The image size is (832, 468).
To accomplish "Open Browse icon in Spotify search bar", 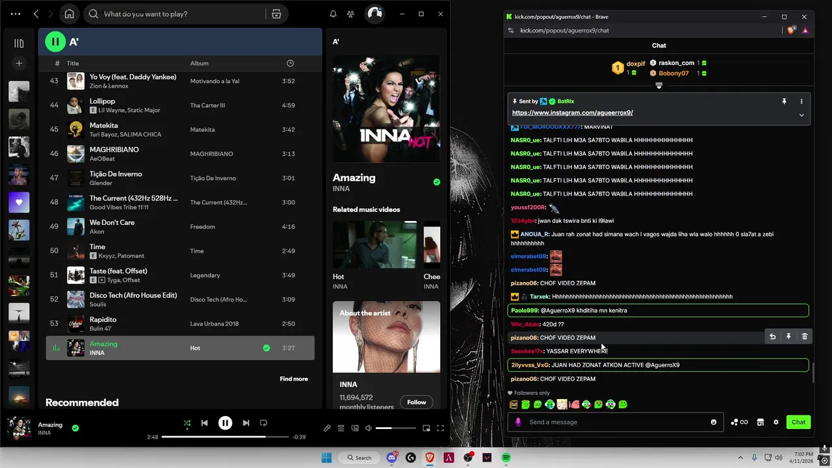I will (276, 14).
